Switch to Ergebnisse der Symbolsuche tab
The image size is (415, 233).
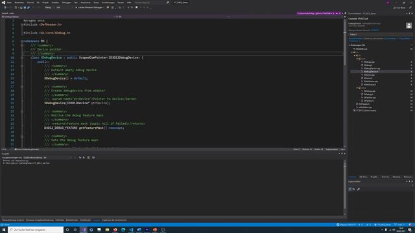tap(114, 220)
